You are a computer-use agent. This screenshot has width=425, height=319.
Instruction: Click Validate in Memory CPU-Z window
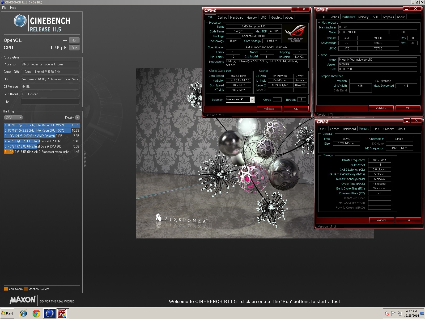[381, 220]
